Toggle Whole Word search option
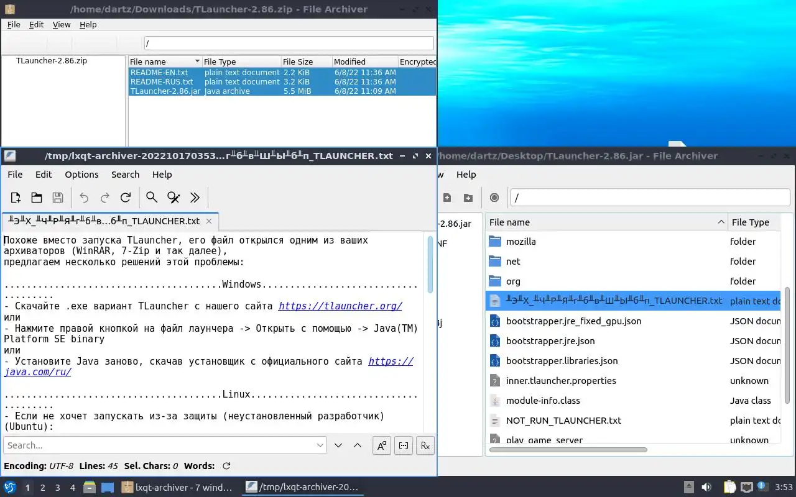This screenshot has width=796, height=497. (404, 445)
